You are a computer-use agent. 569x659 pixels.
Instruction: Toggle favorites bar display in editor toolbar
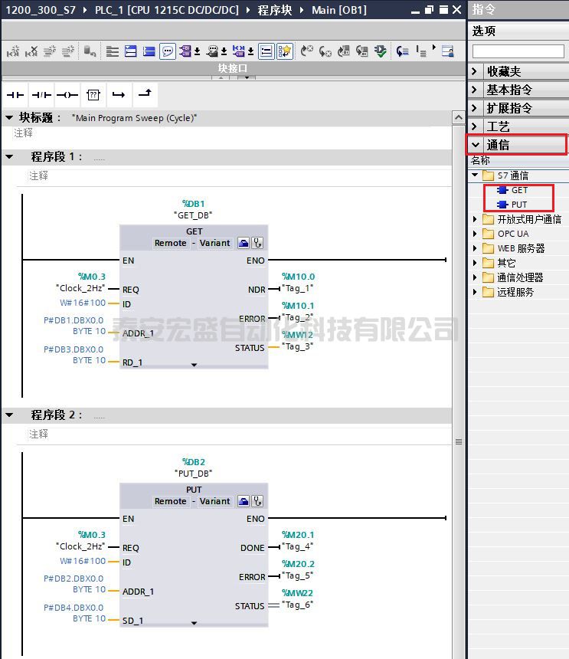(x=284, y=51)
